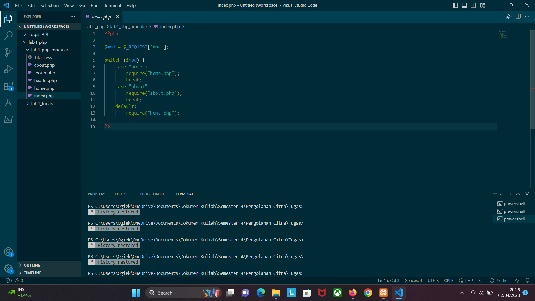Switch to the DEBUG CONSOLE tab

click(x=152, y=194)
